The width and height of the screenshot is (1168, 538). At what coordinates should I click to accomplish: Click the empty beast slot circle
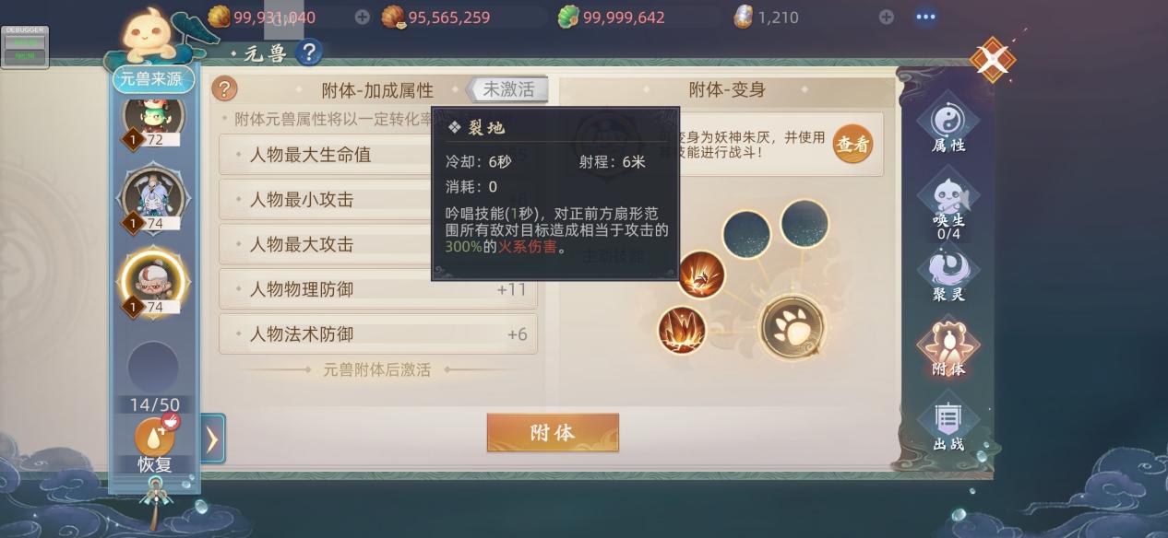tap(153, 366)
